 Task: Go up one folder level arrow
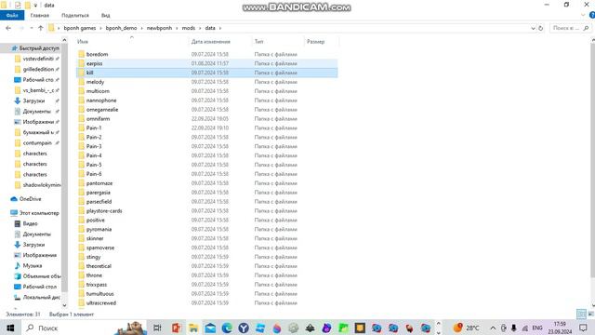pyautogui.click(x=41, y=28)
